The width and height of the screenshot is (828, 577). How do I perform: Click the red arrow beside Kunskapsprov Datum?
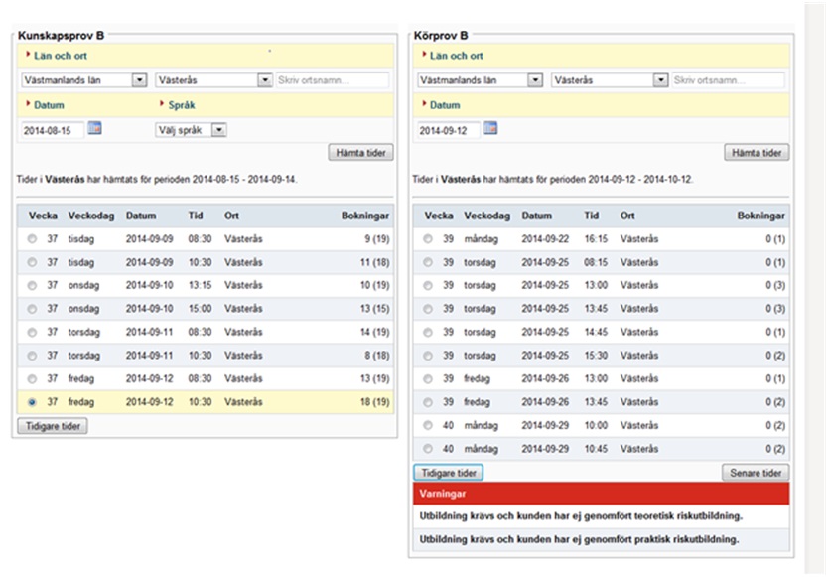[x=28, y=104]
